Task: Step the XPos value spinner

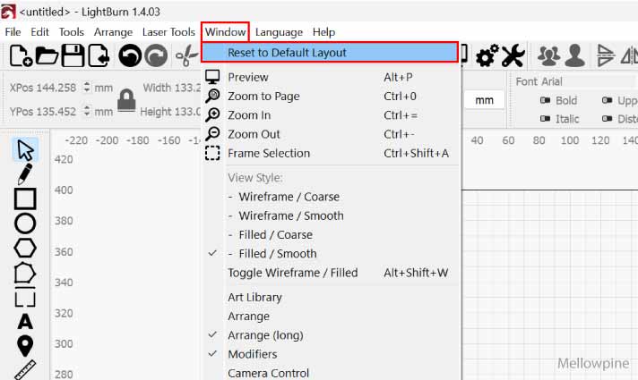Action: 86,88
